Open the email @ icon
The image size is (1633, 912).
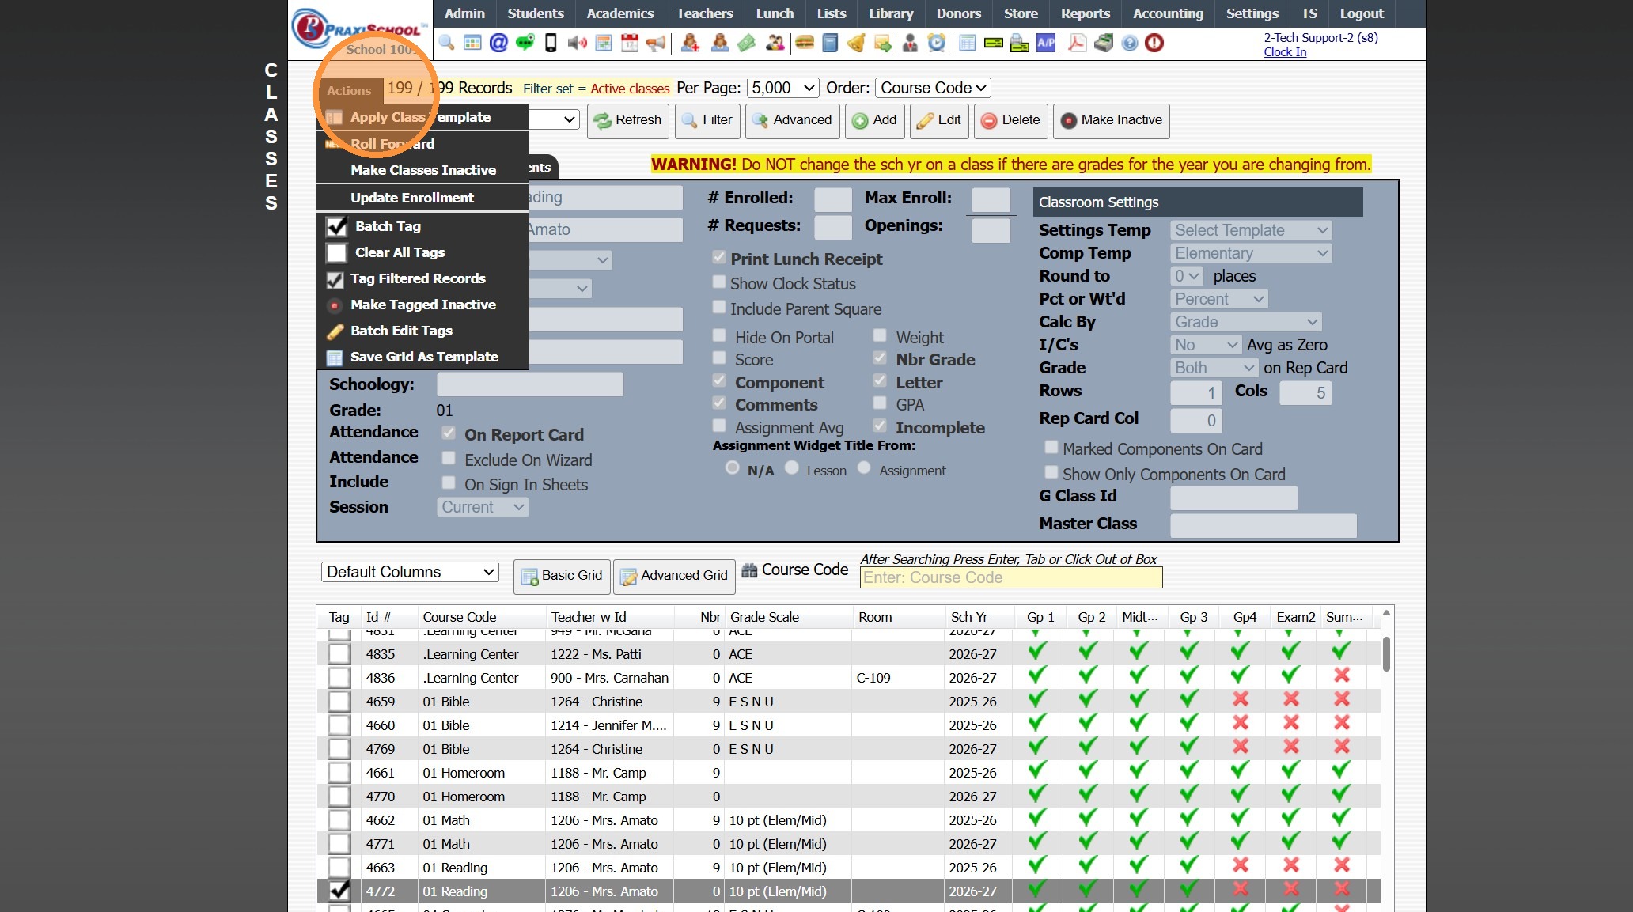[x=498, y=43]
